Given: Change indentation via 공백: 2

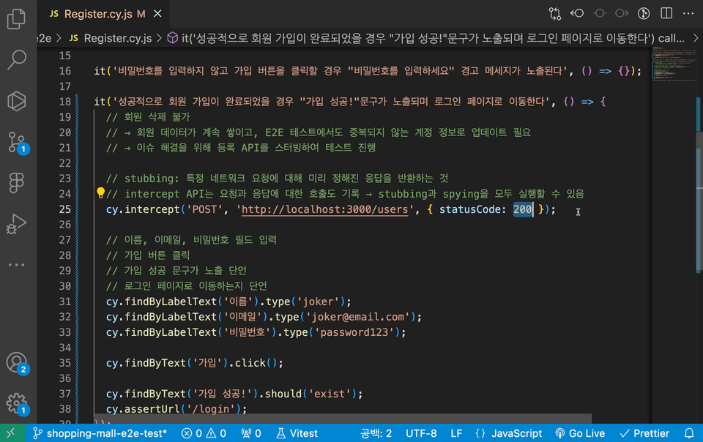Looking at the screenshot, I should (x=376, y=433).
